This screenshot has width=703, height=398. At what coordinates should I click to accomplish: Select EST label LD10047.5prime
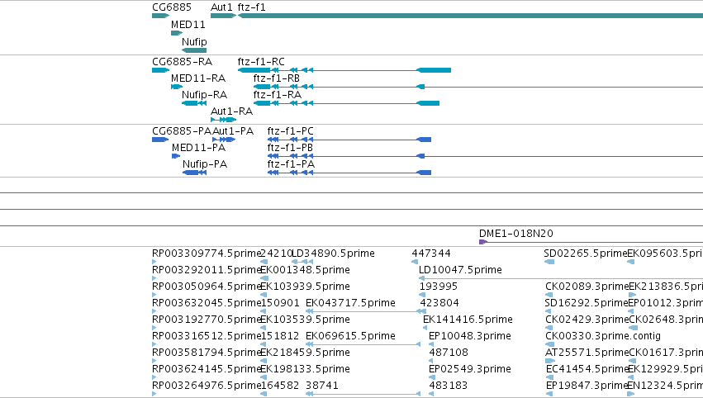tap(460, 270)
